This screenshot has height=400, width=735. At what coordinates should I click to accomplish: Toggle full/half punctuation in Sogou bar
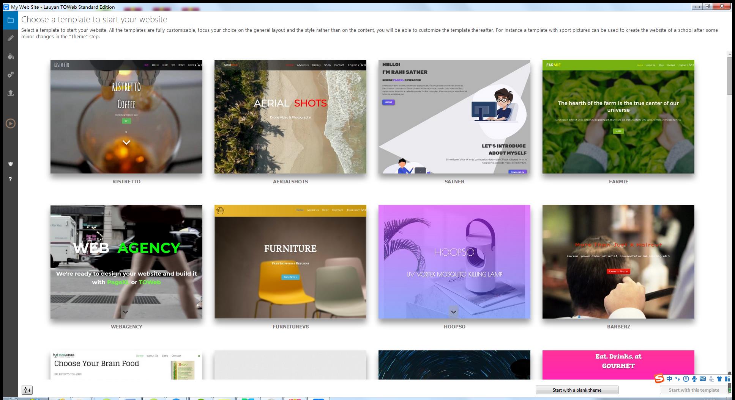678,379
